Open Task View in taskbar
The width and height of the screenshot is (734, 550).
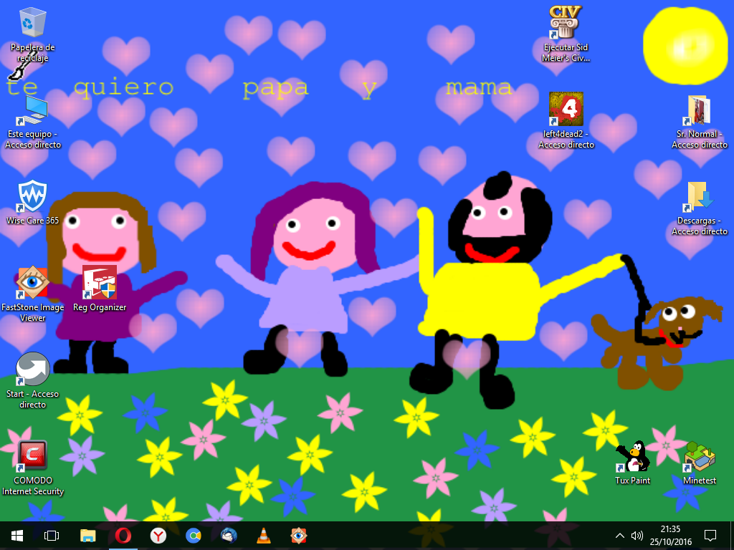coord(52,536)
